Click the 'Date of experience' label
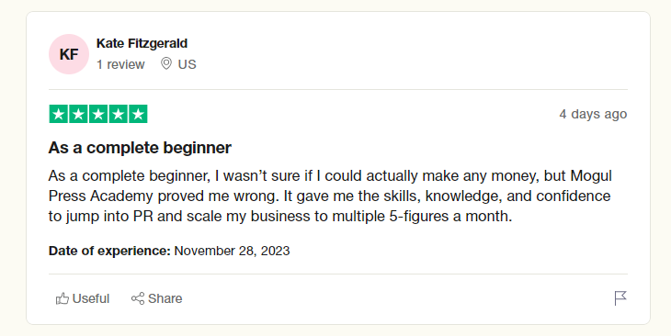 click(x=109, y=251)
